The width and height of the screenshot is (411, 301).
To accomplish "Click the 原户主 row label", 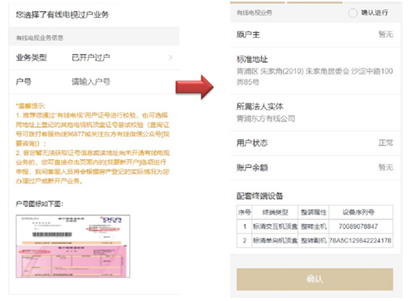I will coord(248,34).
